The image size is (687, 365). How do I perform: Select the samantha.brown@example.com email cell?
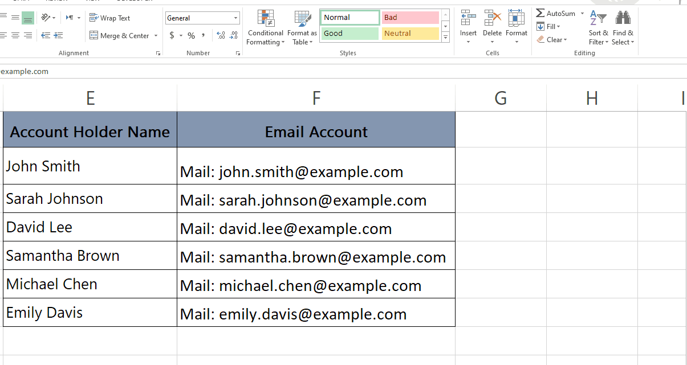(316, 256)
